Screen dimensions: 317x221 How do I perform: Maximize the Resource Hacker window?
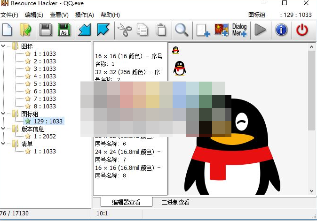coord(285,3)
